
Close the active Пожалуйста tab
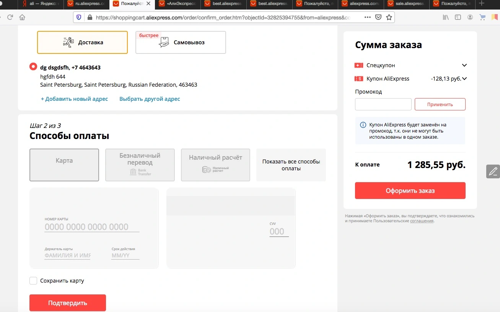[148, 4]
